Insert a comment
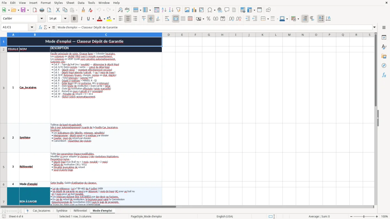This screenshot has width=390, height=219. coord(227,10)
